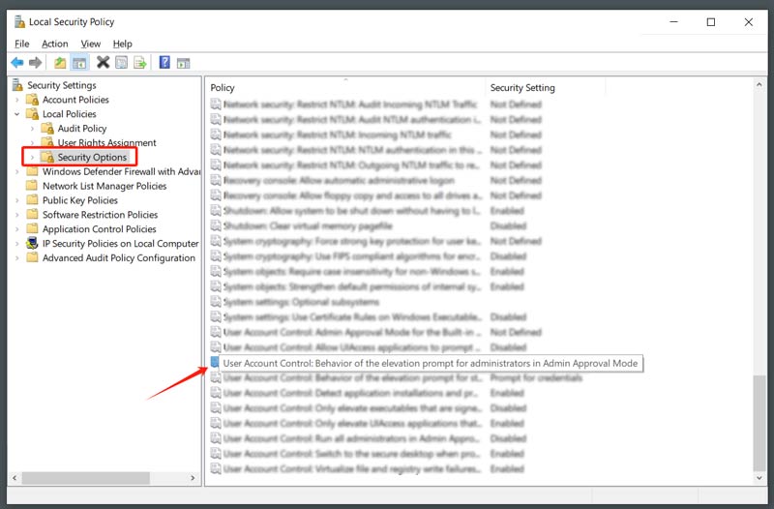Viewport: 774px width, 509px height.
Task: Select 'User Account Control: Virtualize file and registry' policy
Action: coord(351,469)
